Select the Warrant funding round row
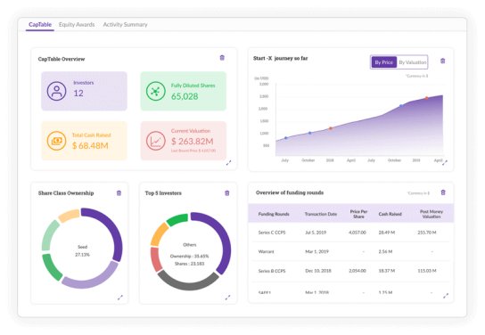The image size is (485, 335). click(x=350, y=251)
